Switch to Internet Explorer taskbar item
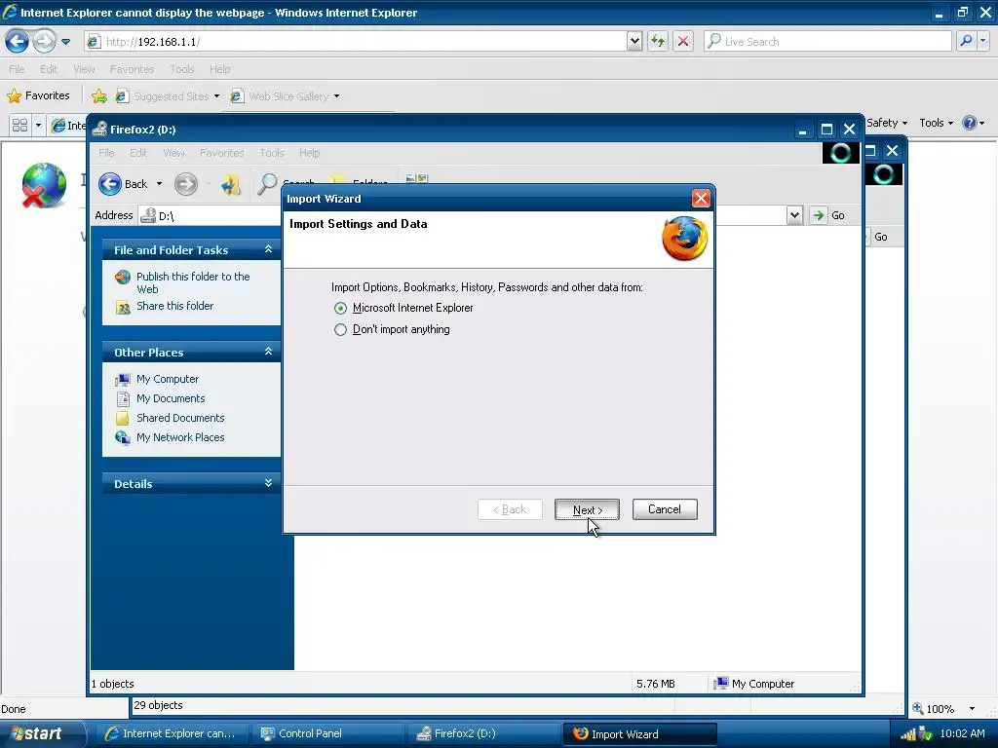This screenshot has height=748, width=998. 170,733
